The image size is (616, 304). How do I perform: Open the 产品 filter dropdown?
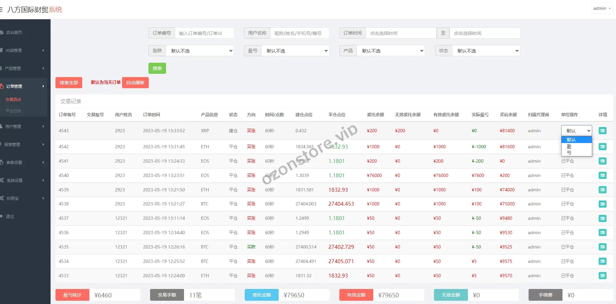pyautogui.click(x=391, y=51)
